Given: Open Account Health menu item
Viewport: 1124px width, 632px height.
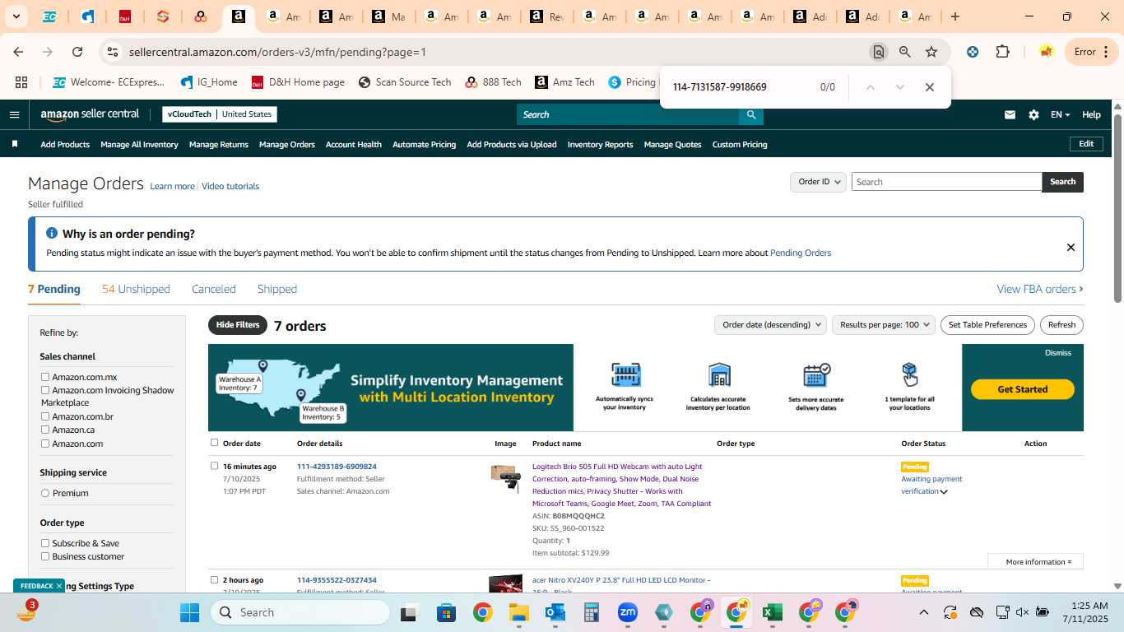Looking at the screenshot, I should (x=354, y=144).
